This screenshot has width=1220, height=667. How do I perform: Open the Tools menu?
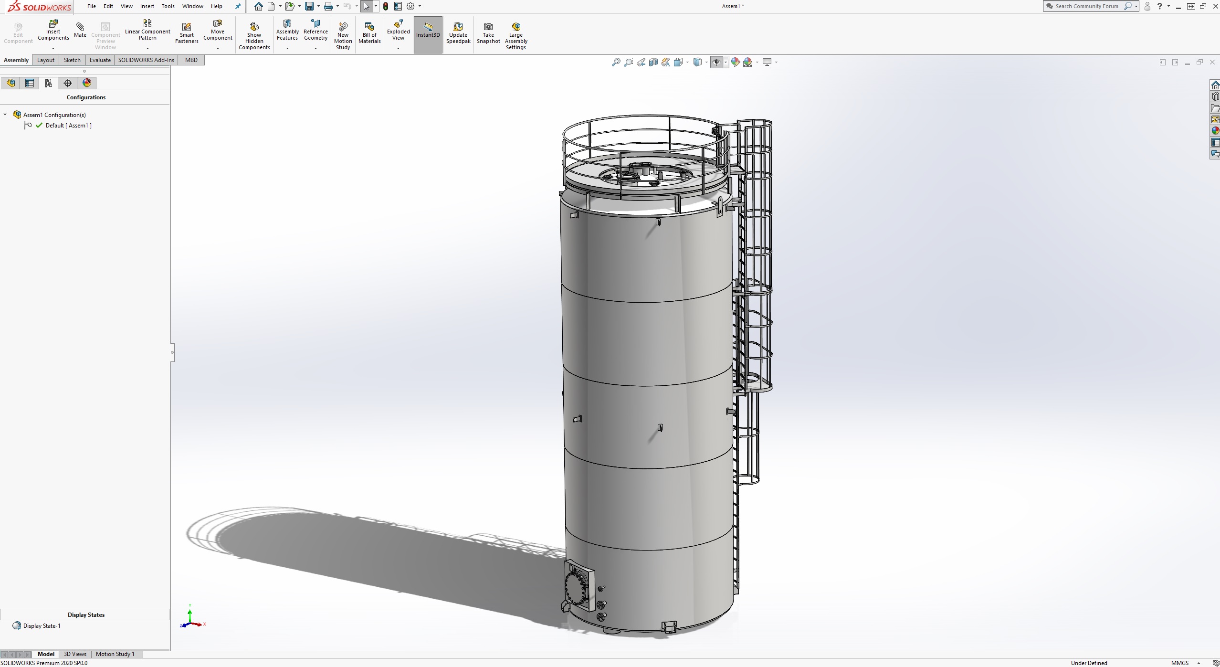click(168, 6)
